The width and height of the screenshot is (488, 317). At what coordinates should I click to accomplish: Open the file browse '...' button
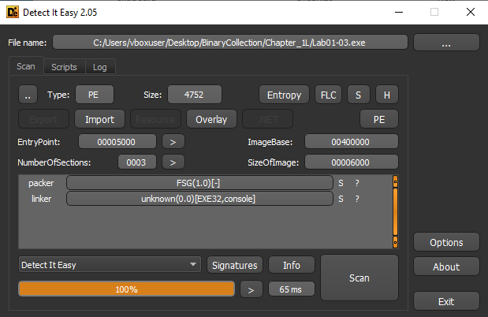click(x=446, y=43)
